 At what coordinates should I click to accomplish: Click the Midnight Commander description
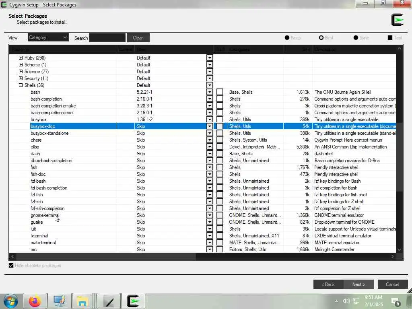pyautogui.click(x=334, y=249)
